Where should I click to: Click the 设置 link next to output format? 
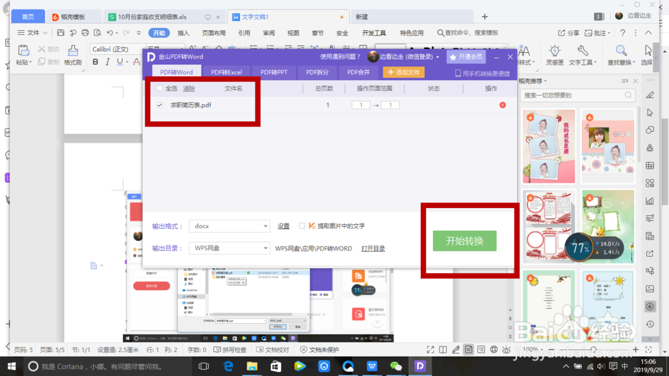tap(284, 226)
